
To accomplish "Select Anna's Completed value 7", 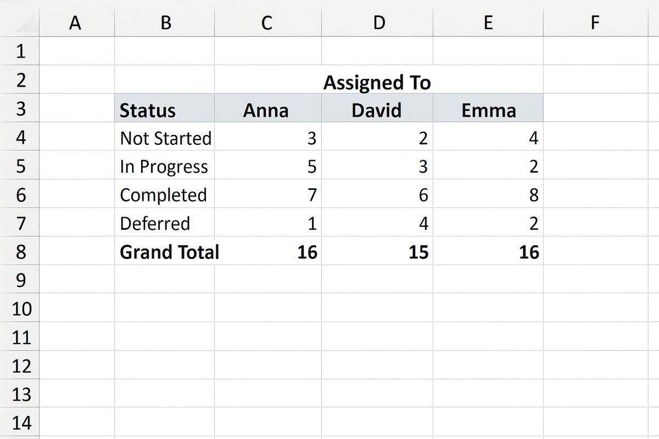I will point(267,194).
